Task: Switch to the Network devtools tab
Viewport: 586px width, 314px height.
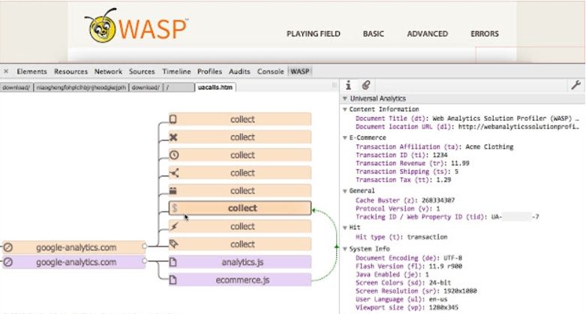Action: coord(108,71)
